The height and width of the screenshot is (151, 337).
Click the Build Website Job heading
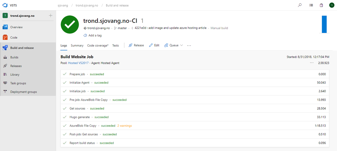pos(77,57)
